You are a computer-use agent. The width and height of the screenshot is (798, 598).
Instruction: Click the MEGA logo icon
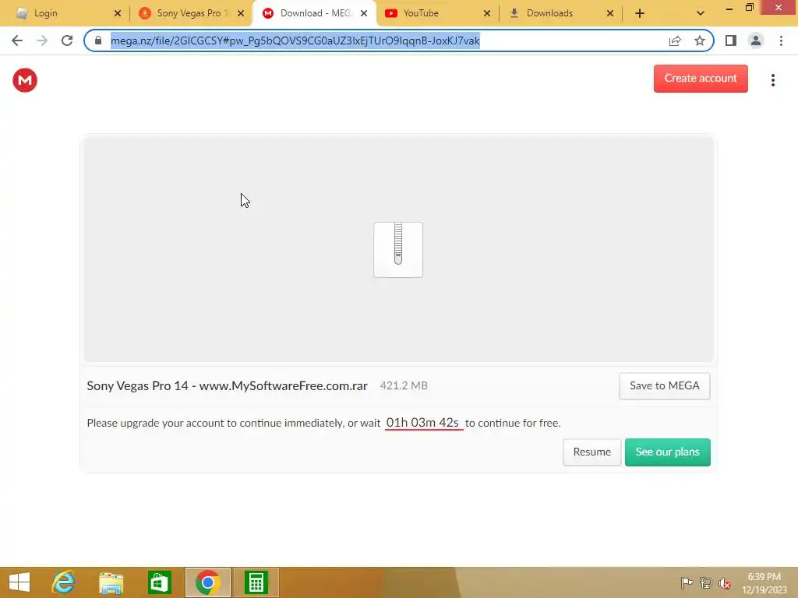pyautogui.click(x=25, y=80)
